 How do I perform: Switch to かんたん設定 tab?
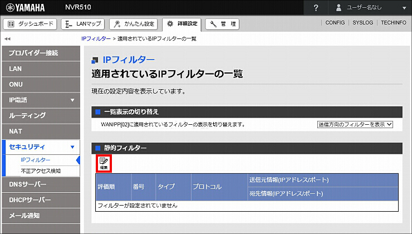[x=134, y=24]
